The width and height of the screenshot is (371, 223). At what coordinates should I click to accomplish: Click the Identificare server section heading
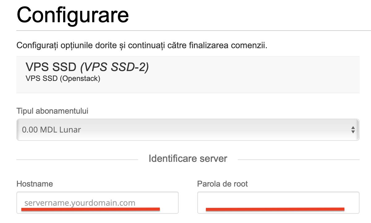(188, 159)
